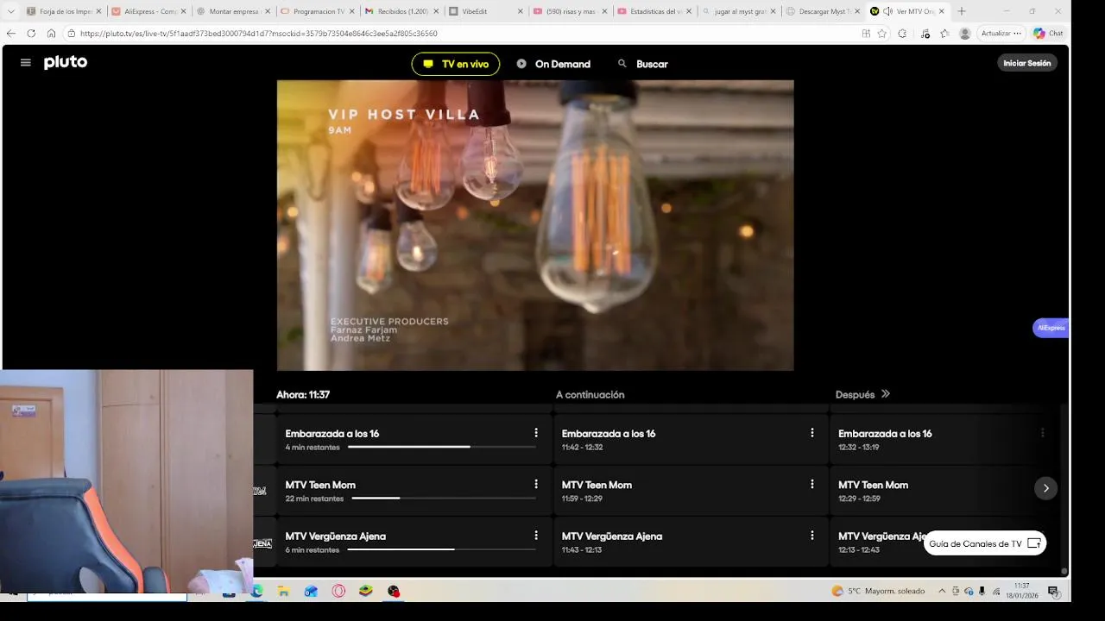Open Guía de Canales de TV
The image size is (1105, 621).
point(985,543)
